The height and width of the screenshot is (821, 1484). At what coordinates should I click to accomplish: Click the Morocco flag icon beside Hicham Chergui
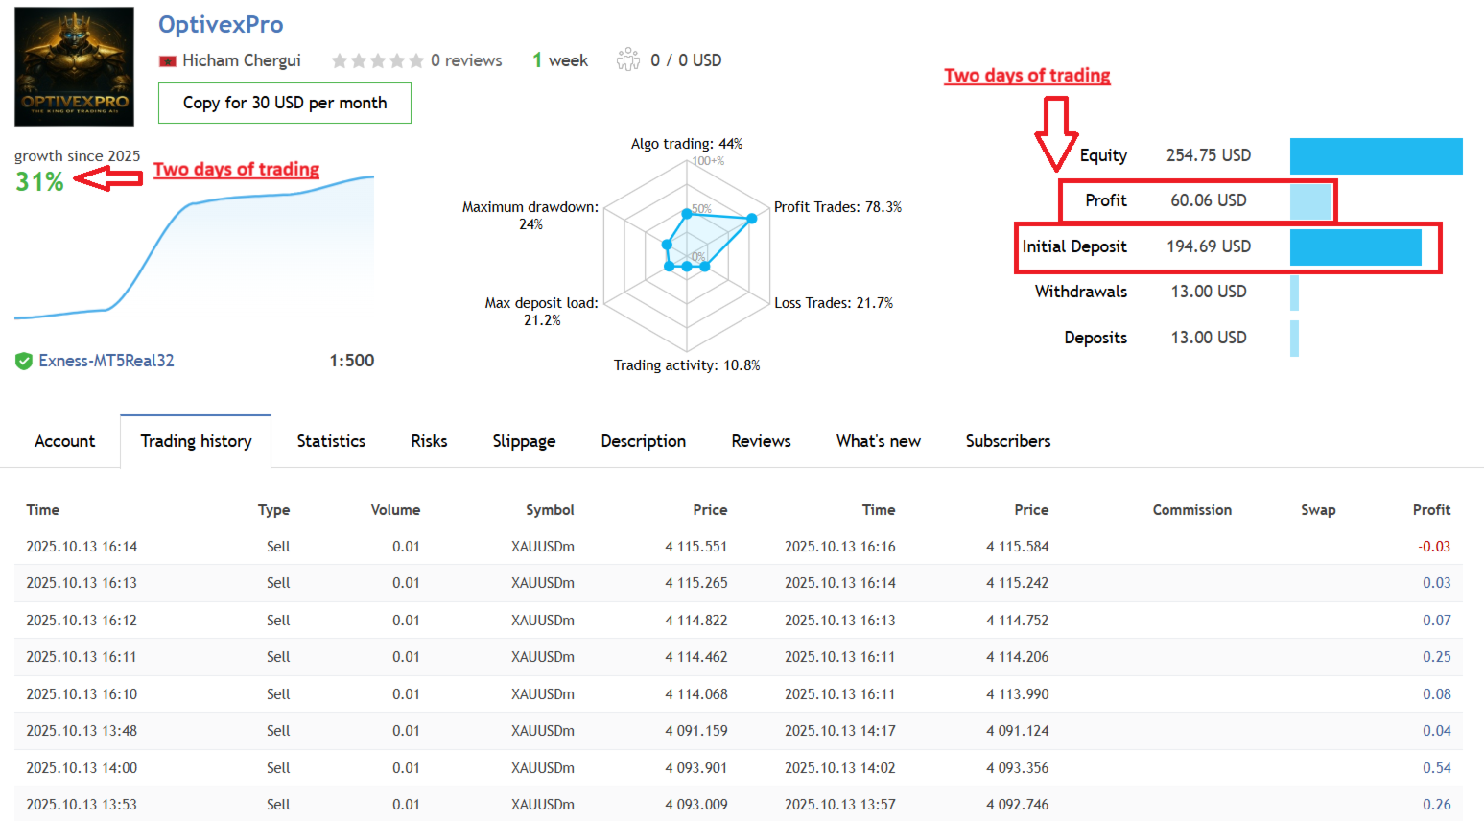click(x=168, y=61)
